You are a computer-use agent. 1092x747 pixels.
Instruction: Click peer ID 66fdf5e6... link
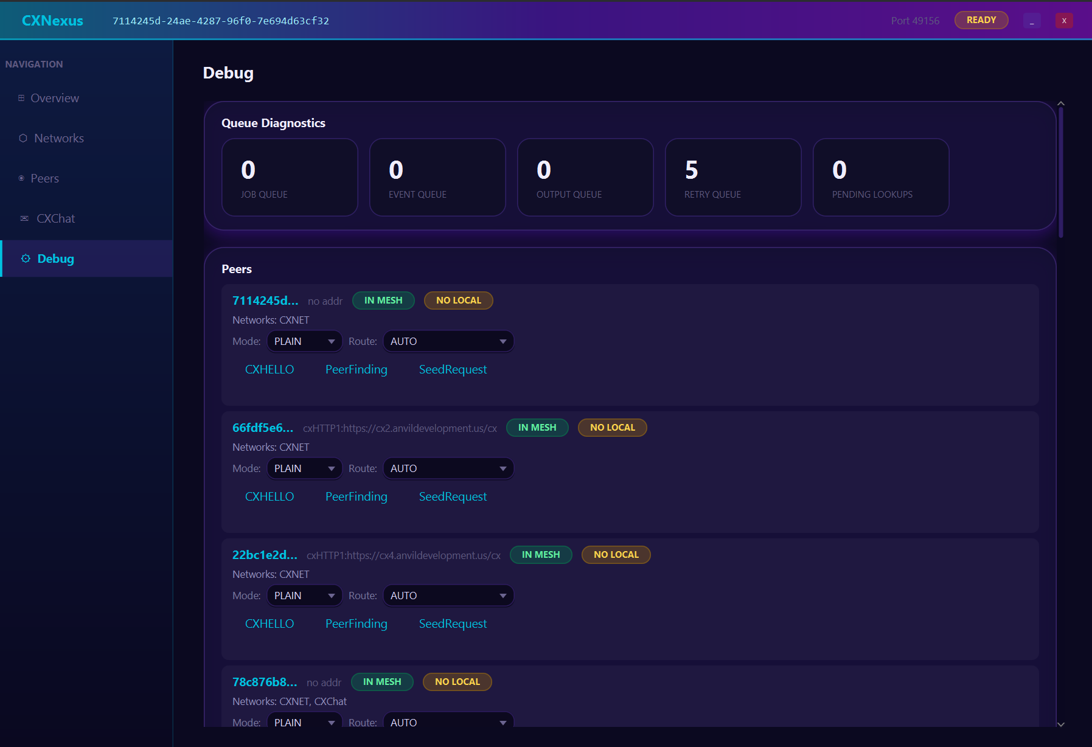pyautogui.click(x=263, y=428)
